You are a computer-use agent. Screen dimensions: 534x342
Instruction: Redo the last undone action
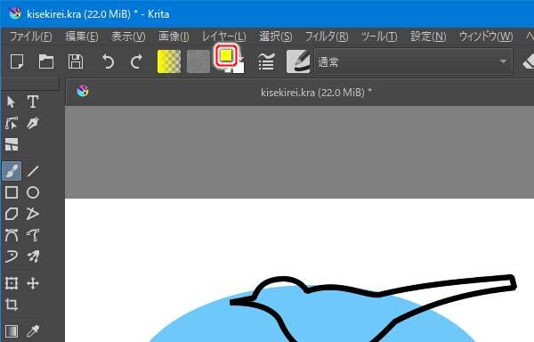[x=136, y=61]
